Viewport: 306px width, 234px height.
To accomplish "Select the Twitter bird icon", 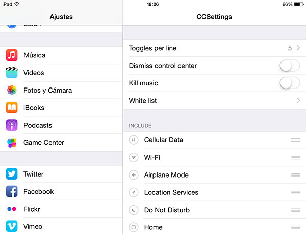I will (x=12, y=174).
